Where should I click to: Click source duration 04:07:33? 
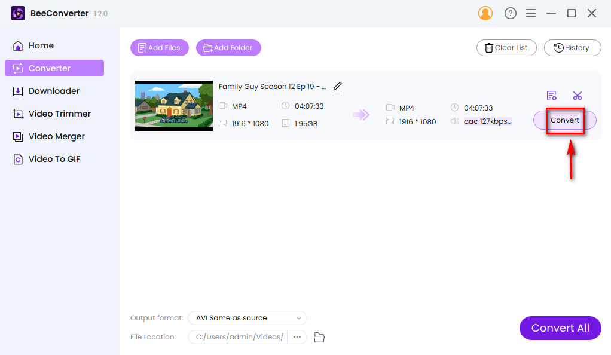pos(309,106)
